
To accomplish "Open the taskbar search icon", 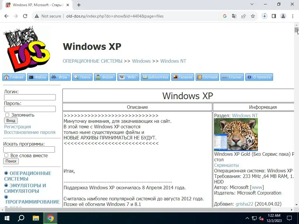I will [21, 218].
